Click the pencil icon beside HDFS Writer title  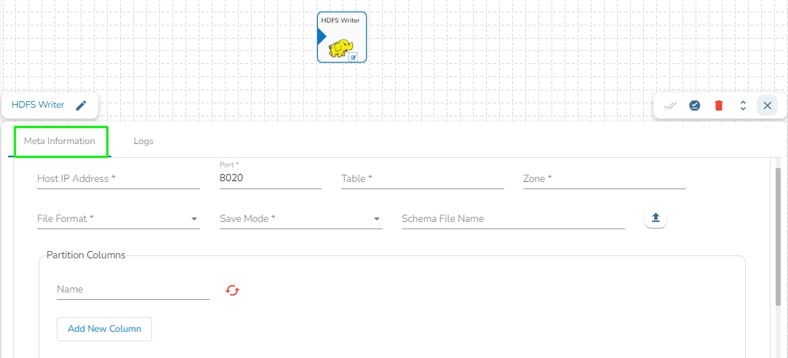[81, 106]
